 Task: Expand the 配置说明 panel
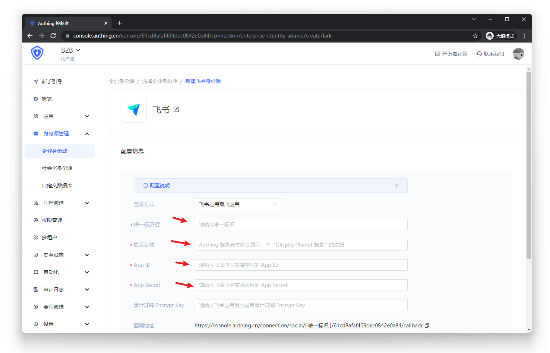click(270, 186)
